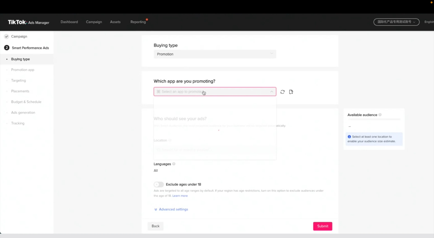434x238 pixels.
Task: Jump to Targeting section
Action: click(18, 80)
